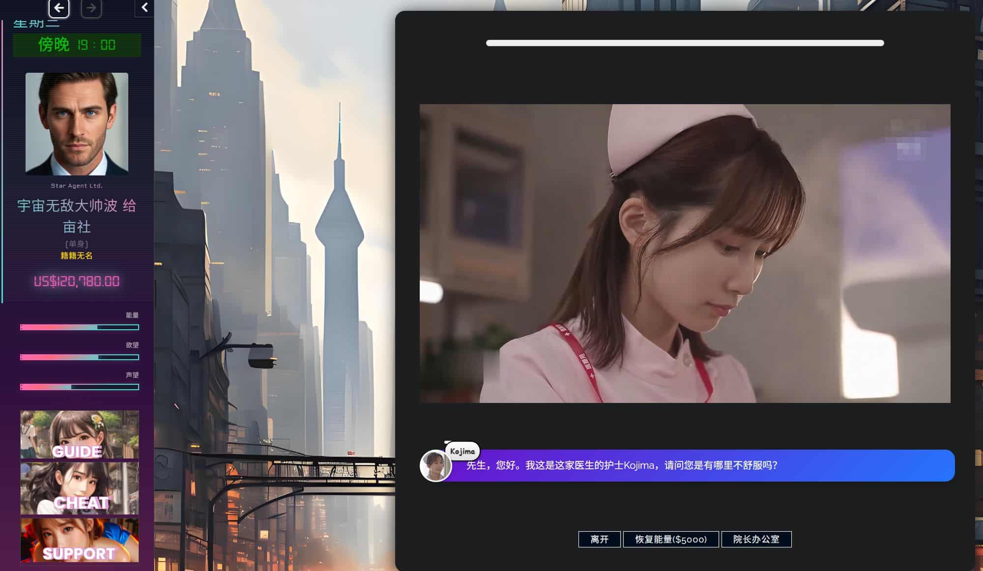Collapse the sidebar with the chevron arrow

[x=144, y=7]
